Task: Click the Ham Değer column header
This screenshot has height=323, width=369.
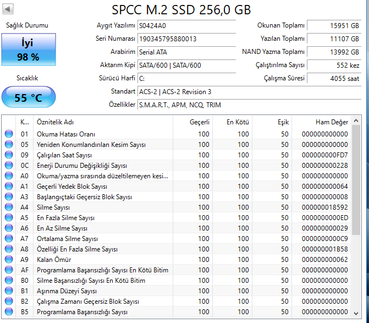Action: [x=321, y=122]
